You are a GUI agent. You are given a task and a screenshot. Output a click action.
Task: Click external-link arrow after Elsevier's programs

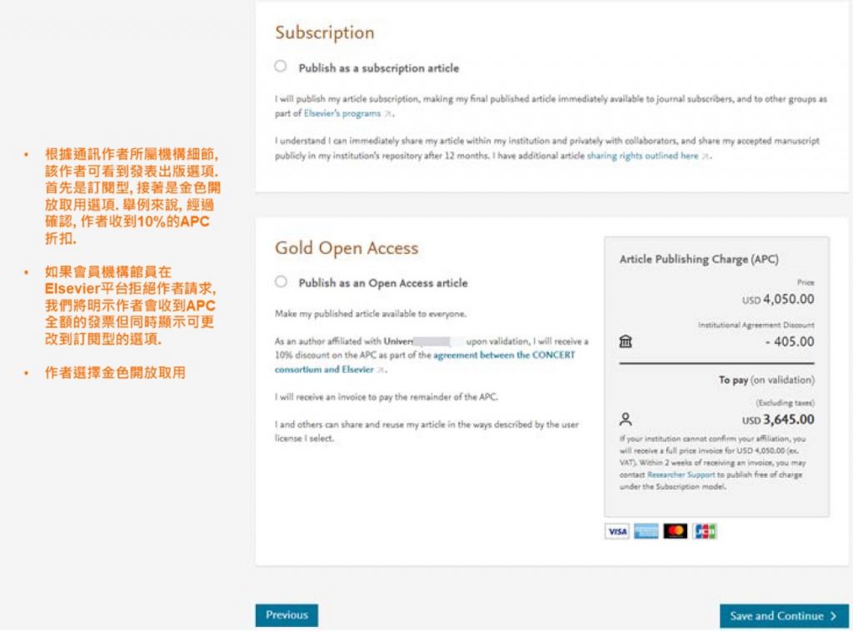pos(388,114)
